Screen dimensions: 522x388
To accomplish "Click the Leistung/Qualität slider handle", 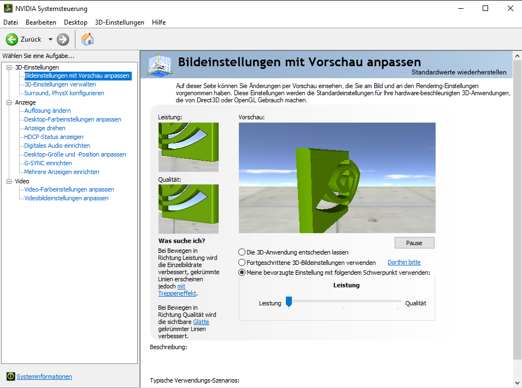I will (289, 302).
